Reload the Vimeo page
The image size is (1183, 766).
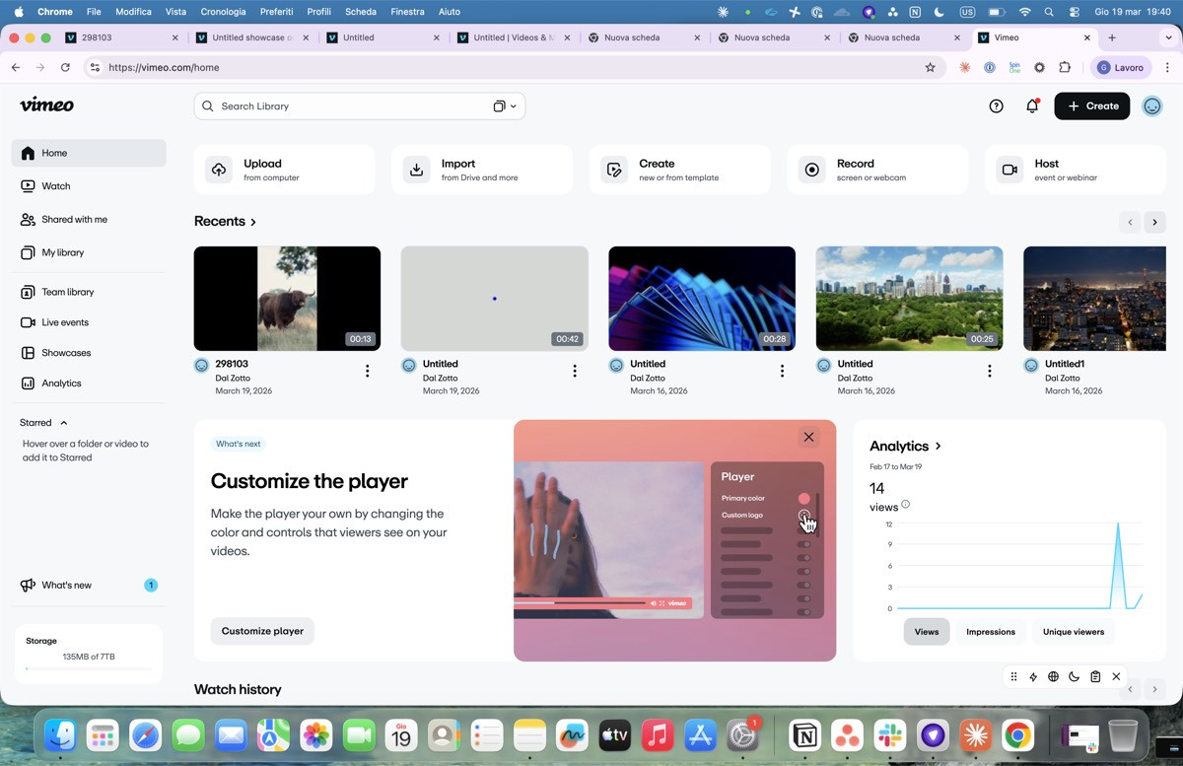[65, 67]
